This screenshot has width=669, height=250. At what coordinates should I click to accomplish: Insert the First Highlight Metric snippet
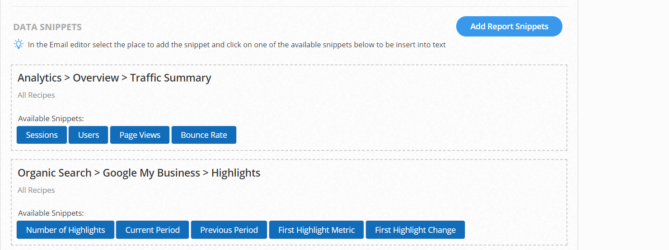[x=317, y=230]
